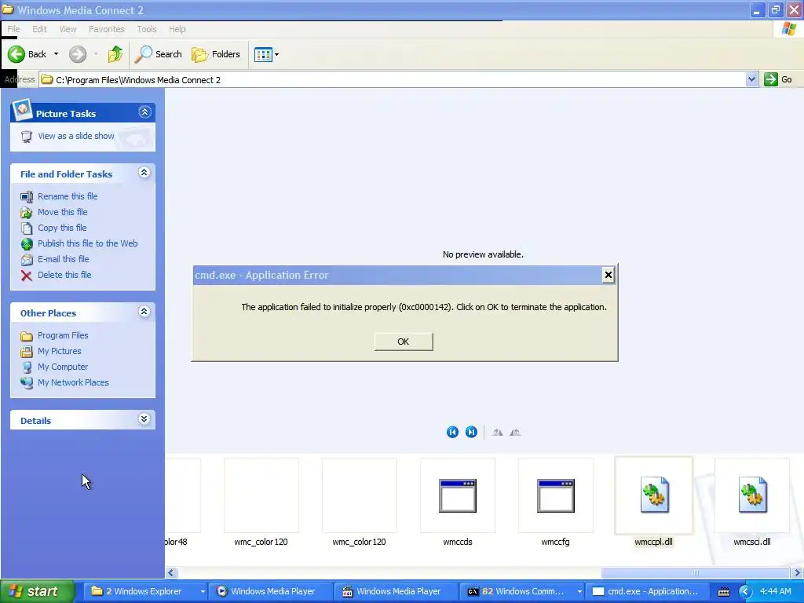Open the 82 Windows Command taskbar group
The width and height of the screenshot is (804, 603).
click(522, 592)
